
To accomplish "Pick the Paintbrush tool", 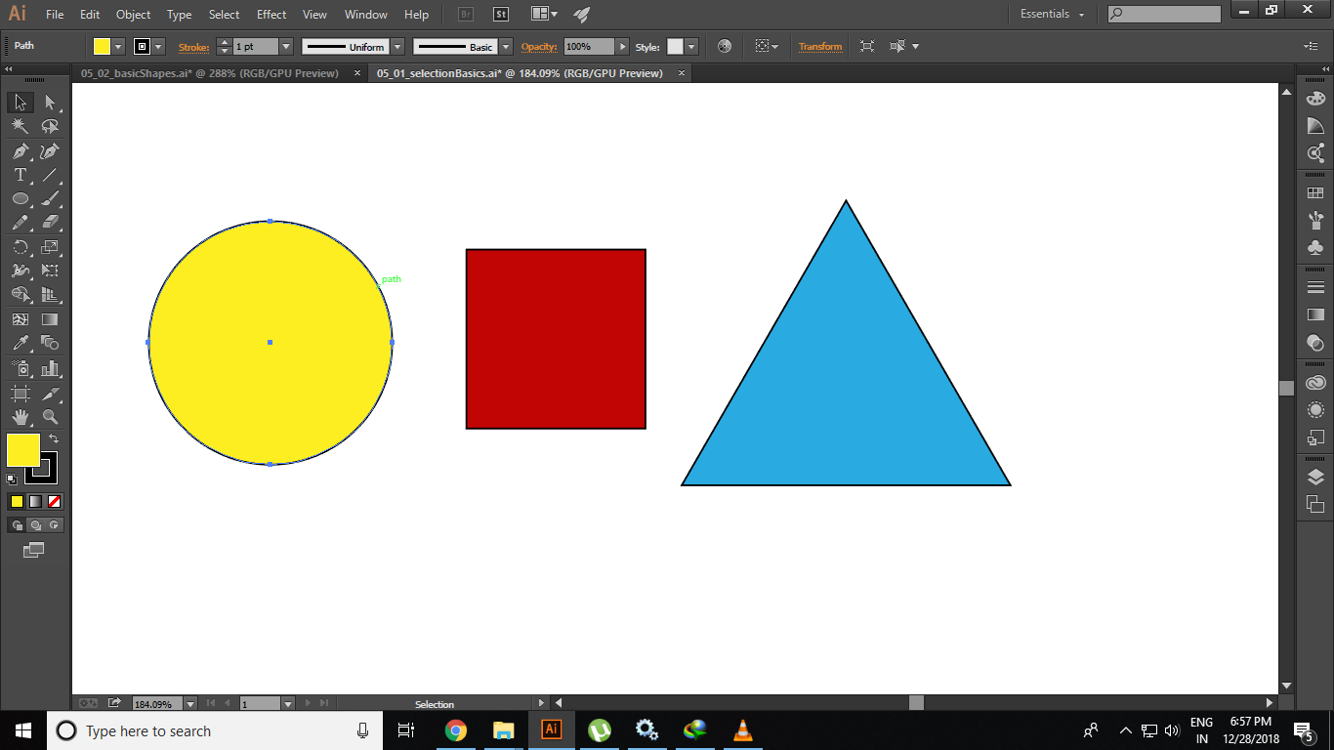I will [x=50, y=198].
